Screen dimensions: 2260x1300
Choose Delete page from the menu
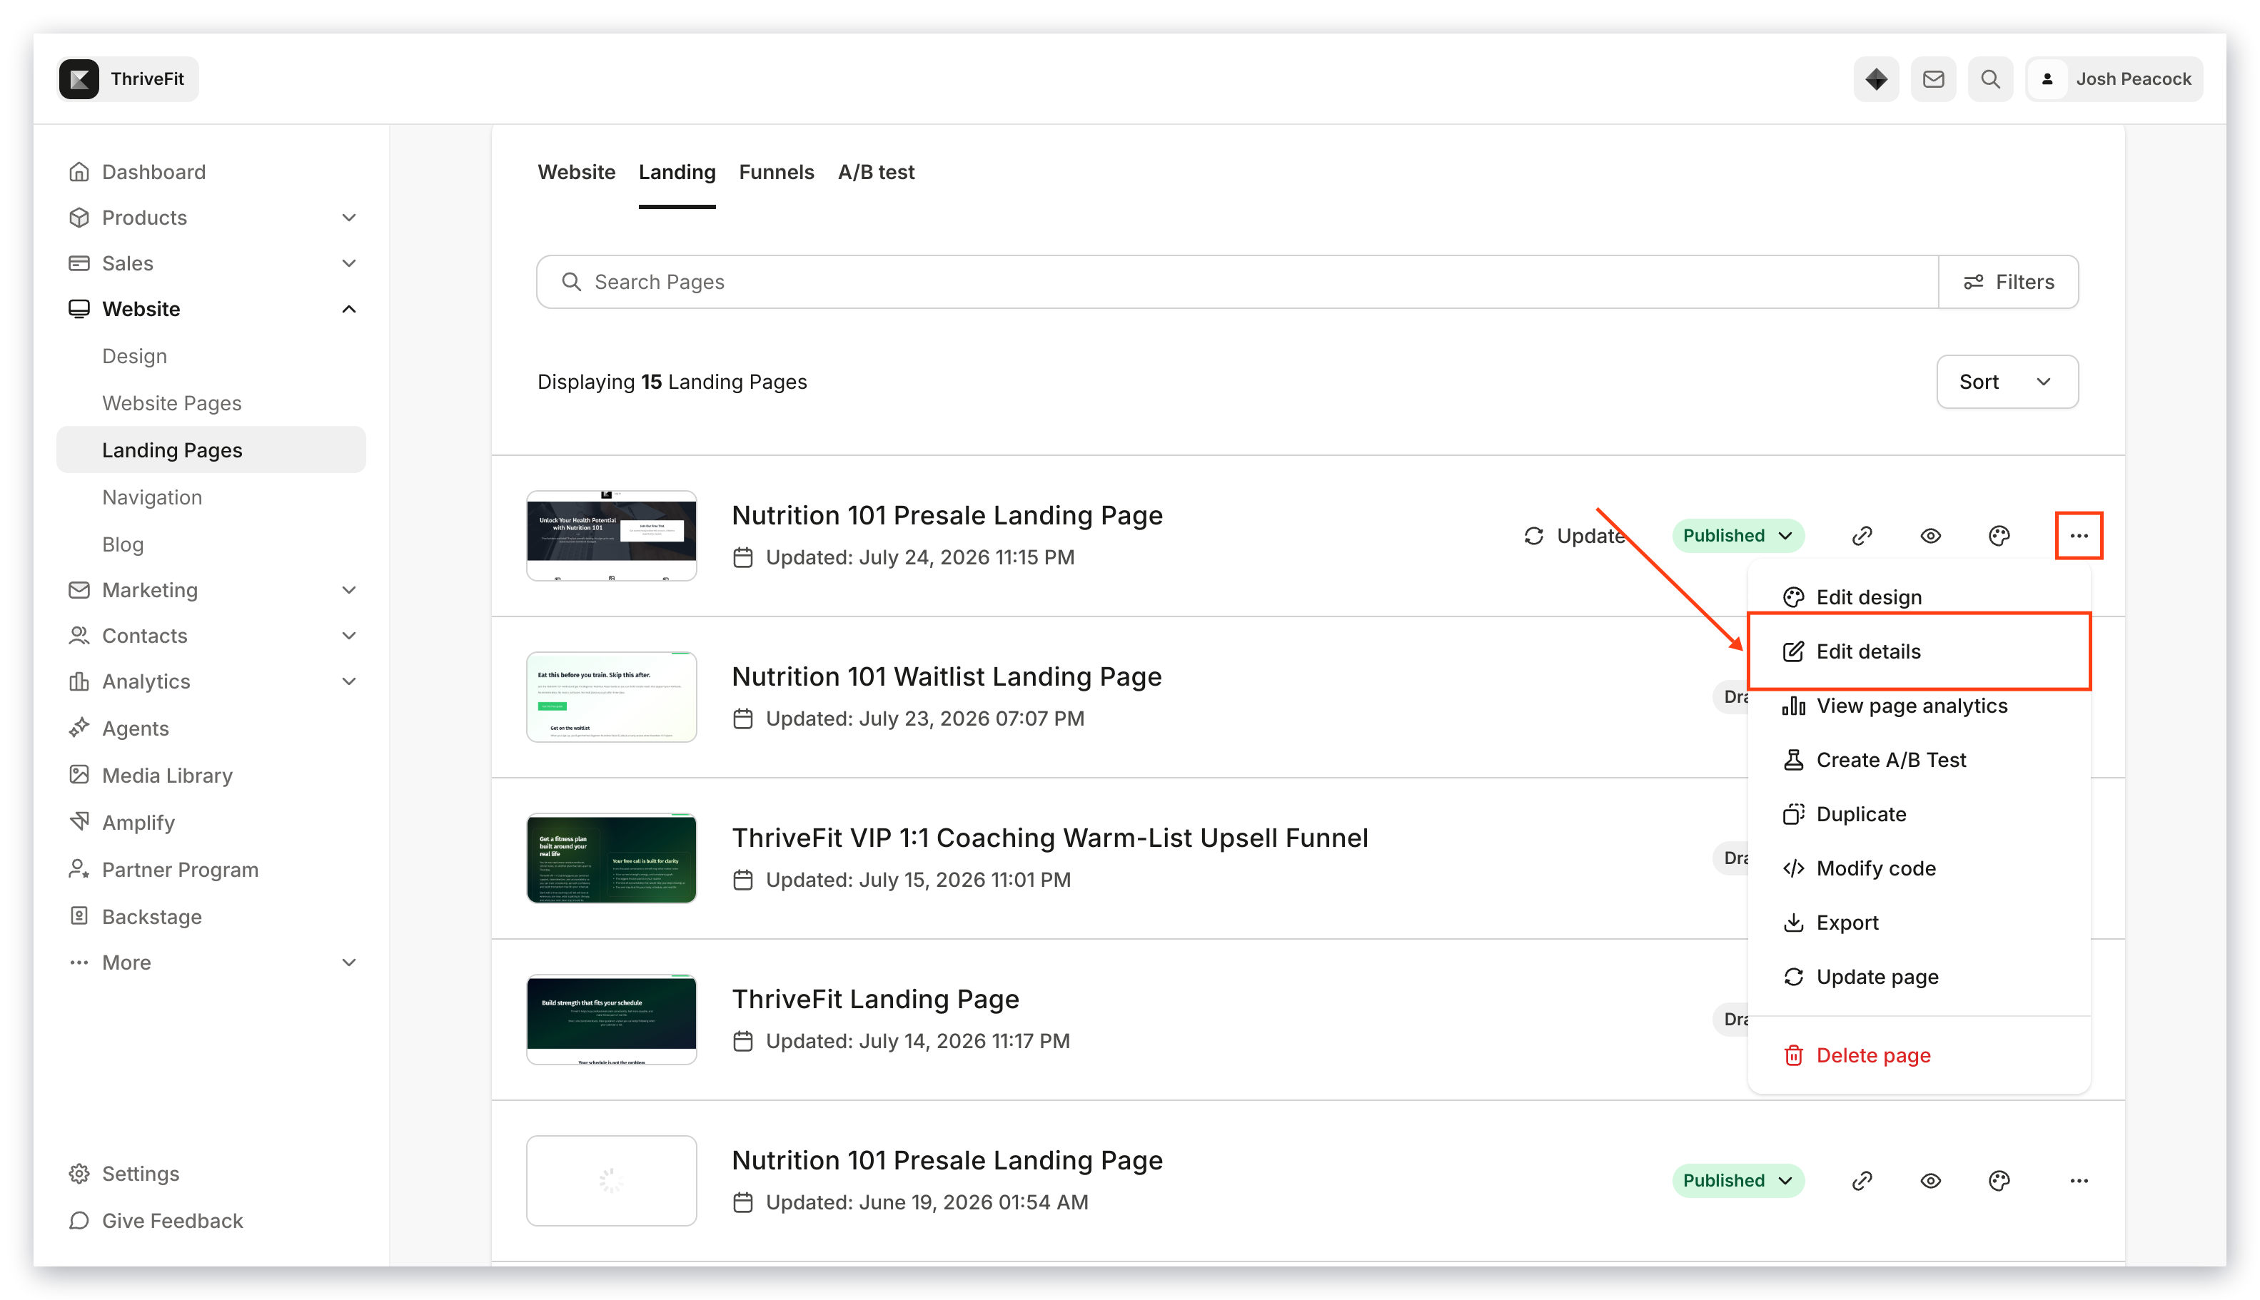(1919, 1055)
